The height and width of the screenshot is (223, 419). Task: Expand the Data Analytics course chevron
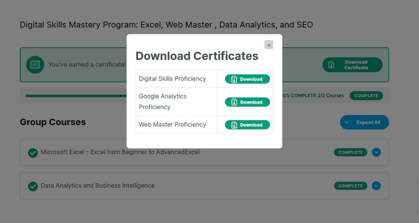pyautogui.click(x=376, y=186)
